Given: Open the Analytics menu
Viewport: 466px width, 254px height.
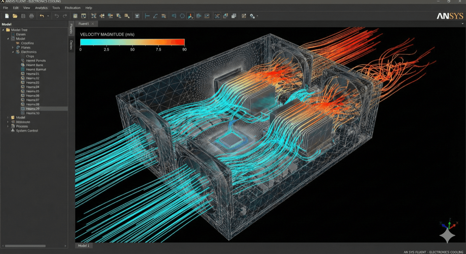Looking at the screenshot, I should [41, 8].
